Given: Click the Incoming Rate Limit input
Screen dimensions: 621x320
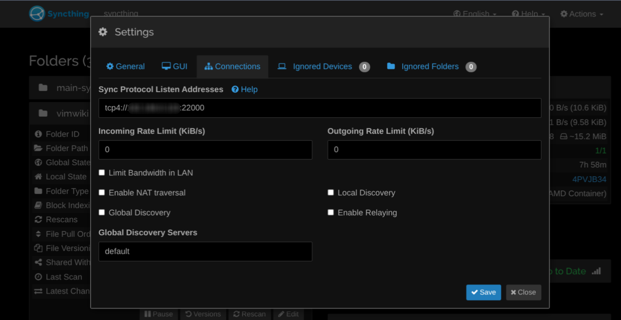Looking at the screenshot, I should (x=205, y=150).
